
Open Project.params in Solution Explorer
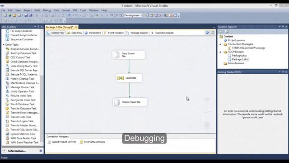234,40
